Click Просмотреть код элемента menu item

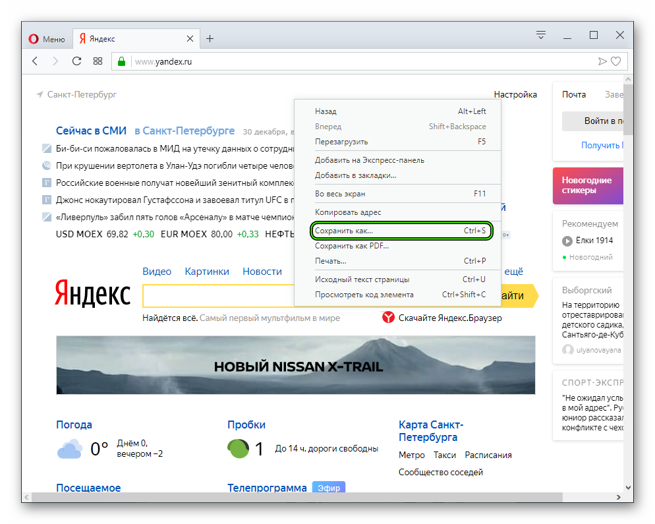pos(364,295)
